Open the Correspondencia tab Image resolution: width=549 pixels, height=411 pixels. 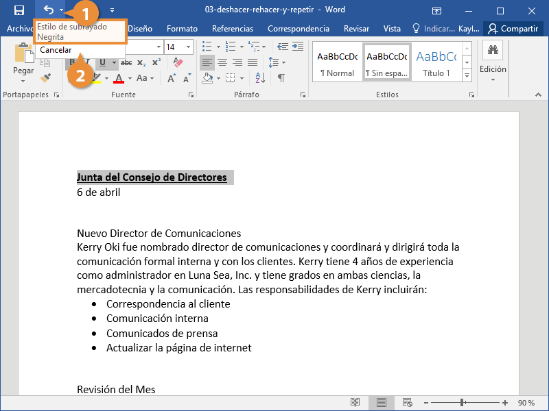click(299, 29)
